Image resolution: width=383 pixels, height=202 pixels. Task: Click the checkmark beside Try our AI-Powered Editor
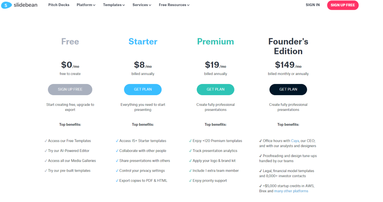(x=45, y=151)
